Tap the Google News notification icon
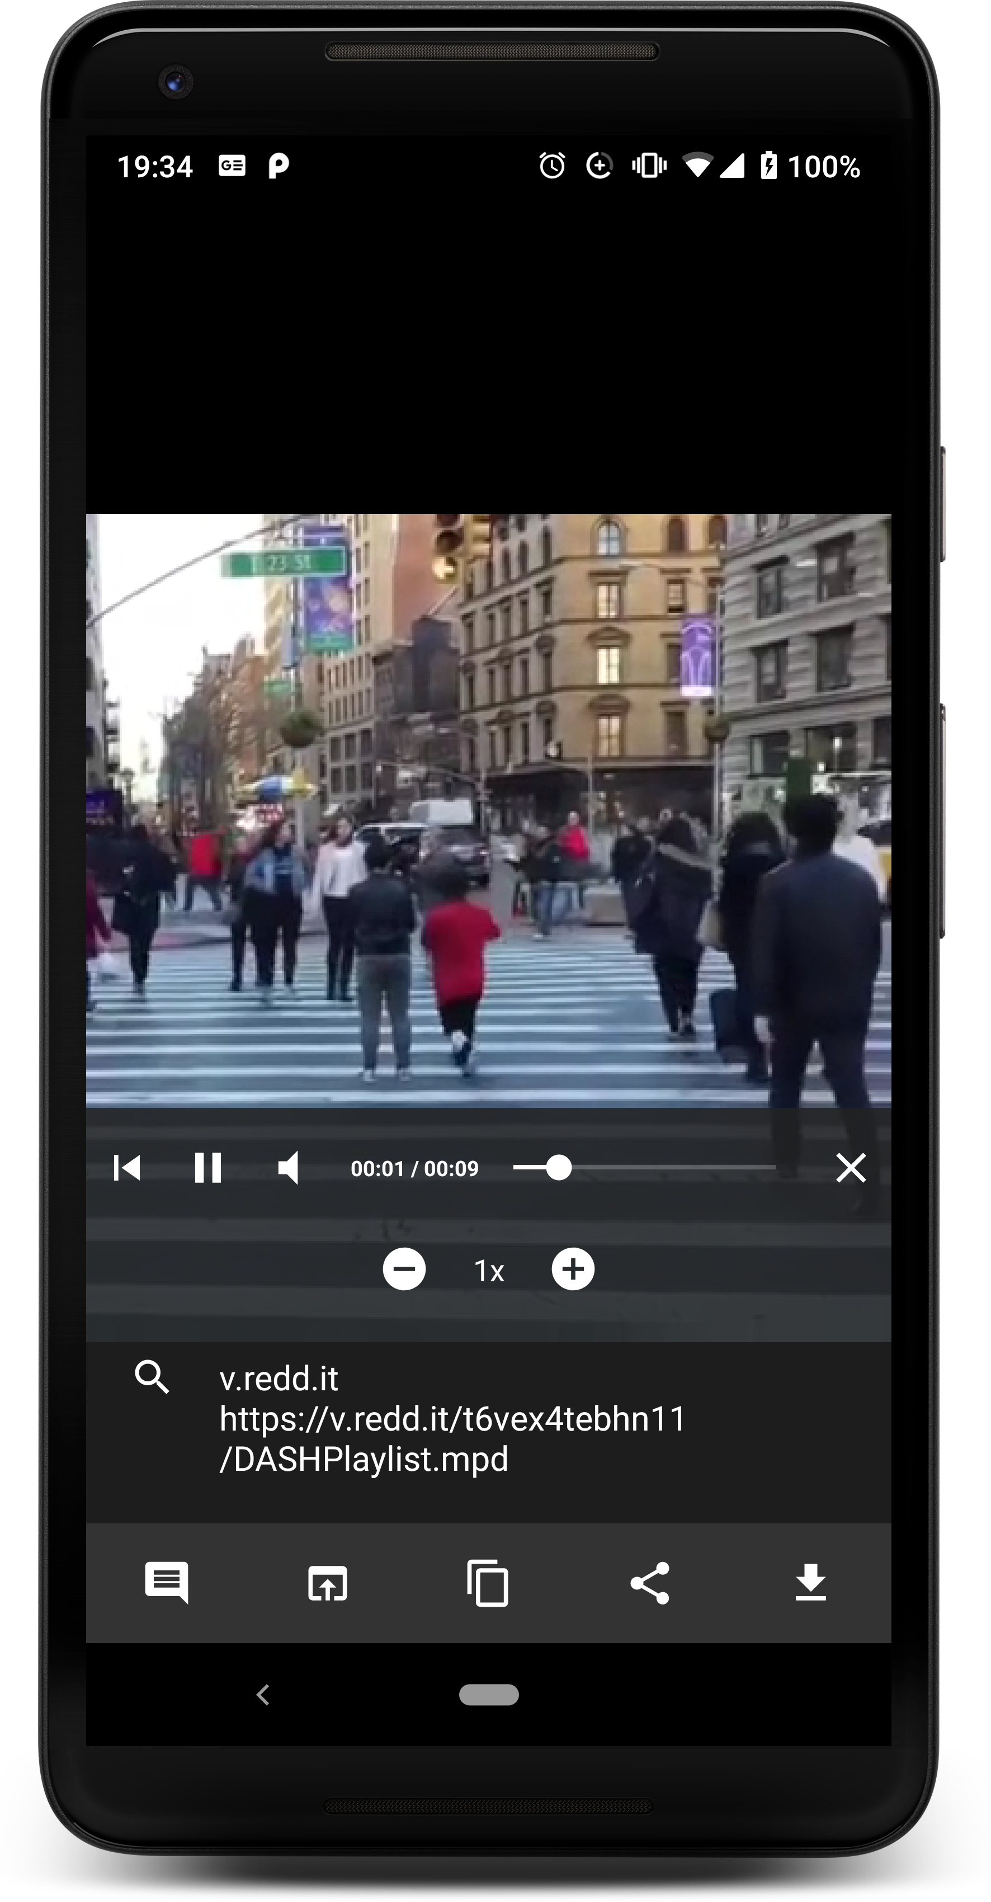Image resolution: width=991 pixels, height=1902 pixels. [232, 166]
